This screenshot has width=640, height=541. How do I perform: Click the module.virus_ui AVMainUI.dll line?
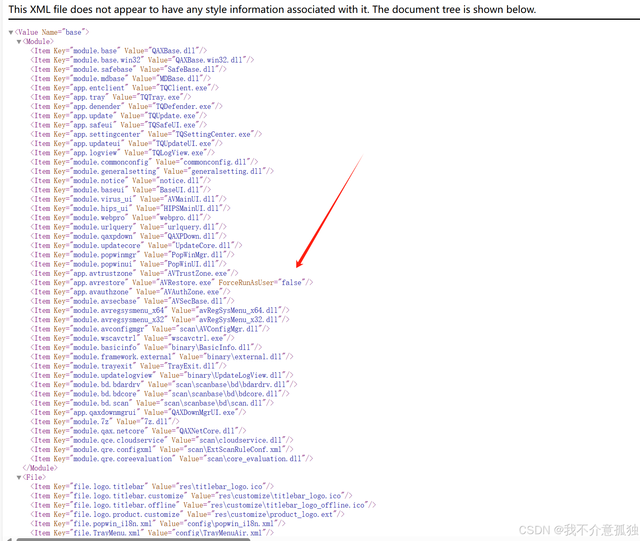(129, 199)
